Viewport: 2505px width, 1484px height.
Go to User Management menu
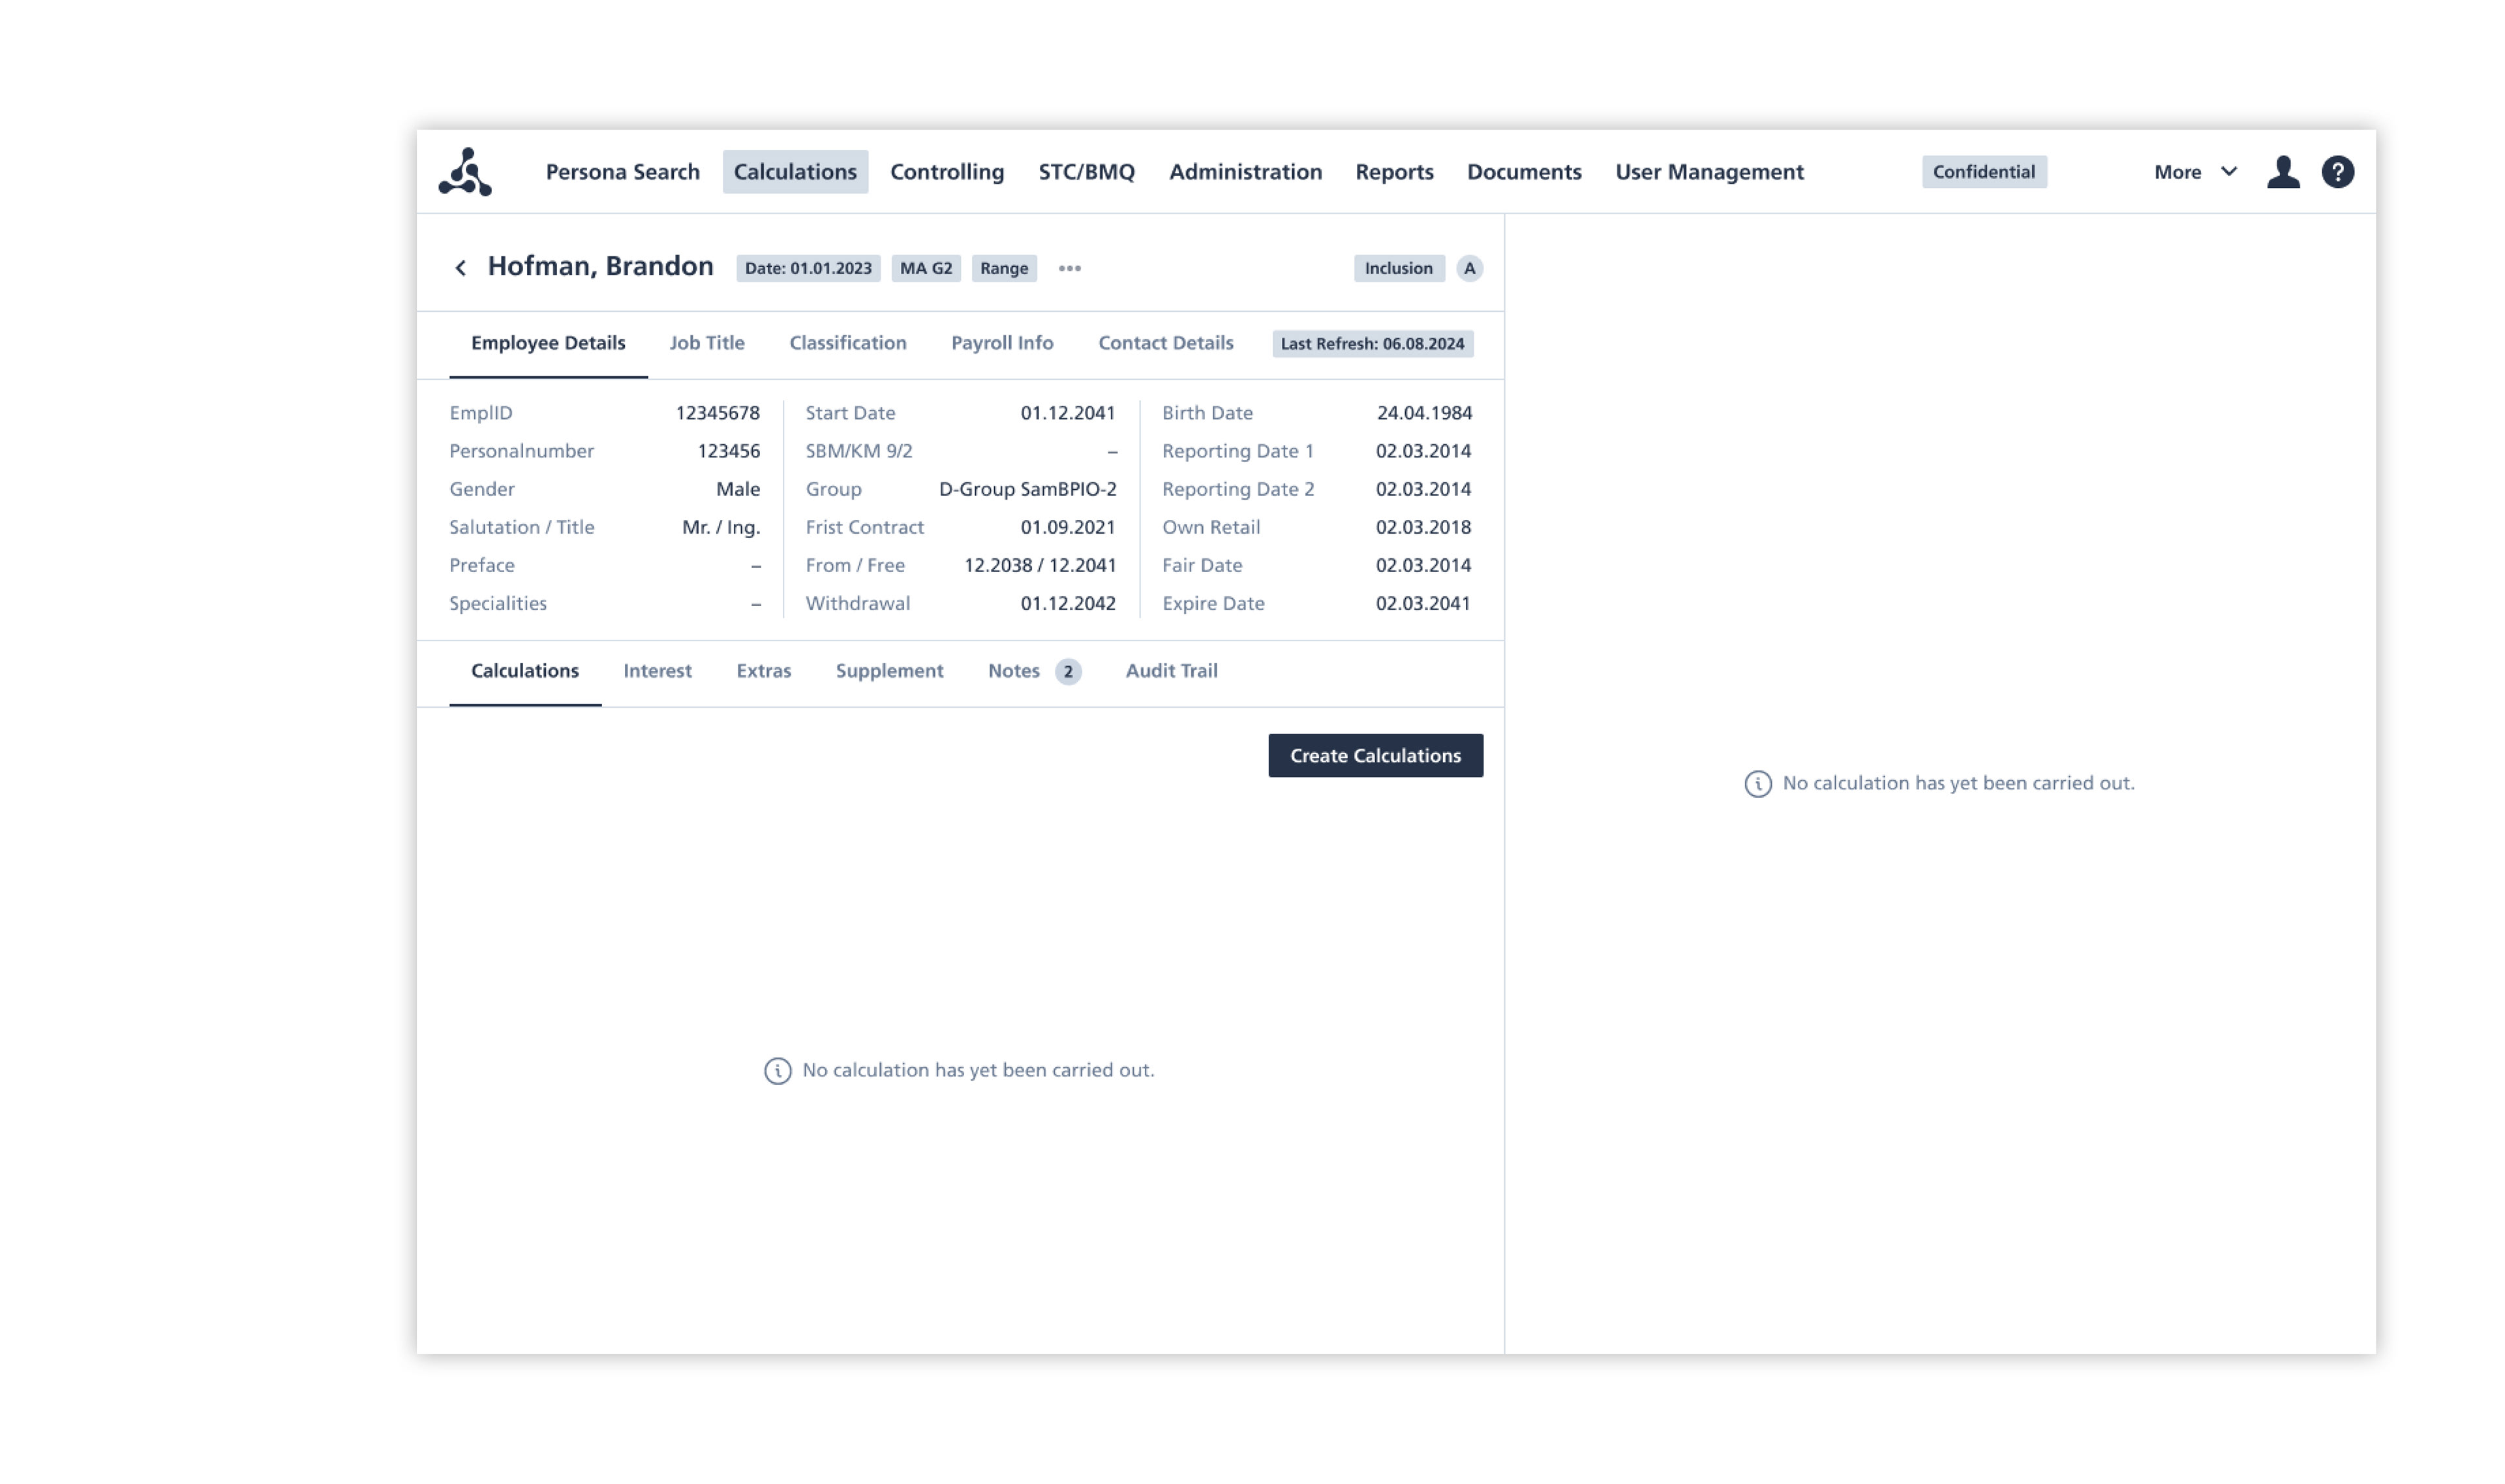[x=1708, y=172]
